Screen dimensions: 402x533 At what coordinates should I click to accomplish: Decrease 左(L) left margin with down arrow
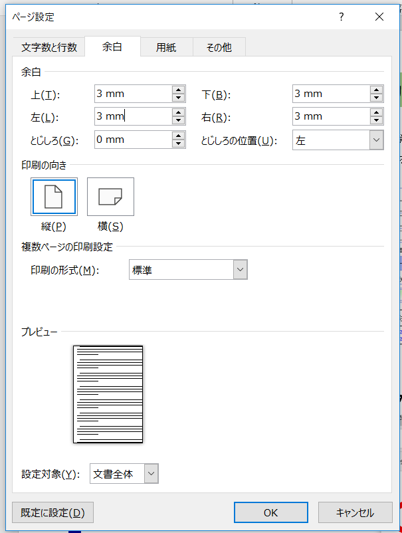pyautogui.click(x=178, y=120)
